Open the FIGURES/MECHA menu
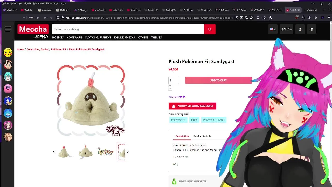The image size is (332, 187). (x=125, y=37)
